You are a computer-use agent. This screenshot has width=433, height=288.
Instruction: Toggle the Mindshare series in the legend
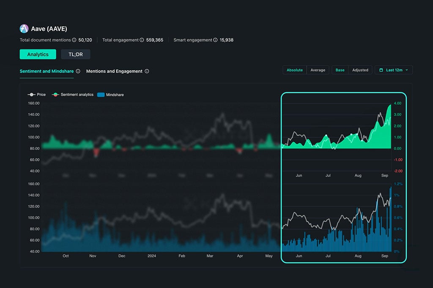coord(110,95)
